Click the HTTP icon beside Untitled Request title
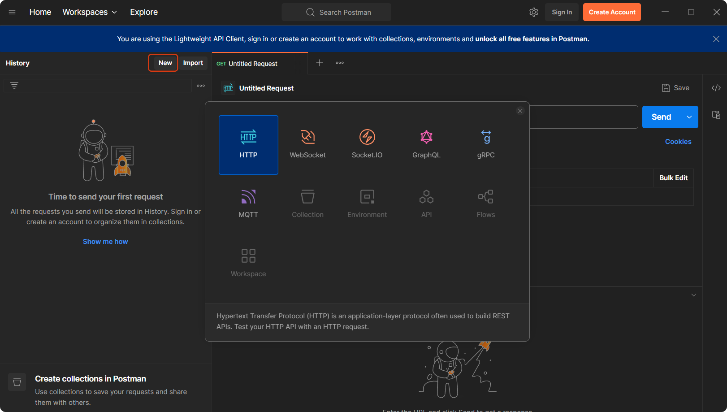Image resolution: width=727 pixels, height=412 pixels. pos(228,88)
